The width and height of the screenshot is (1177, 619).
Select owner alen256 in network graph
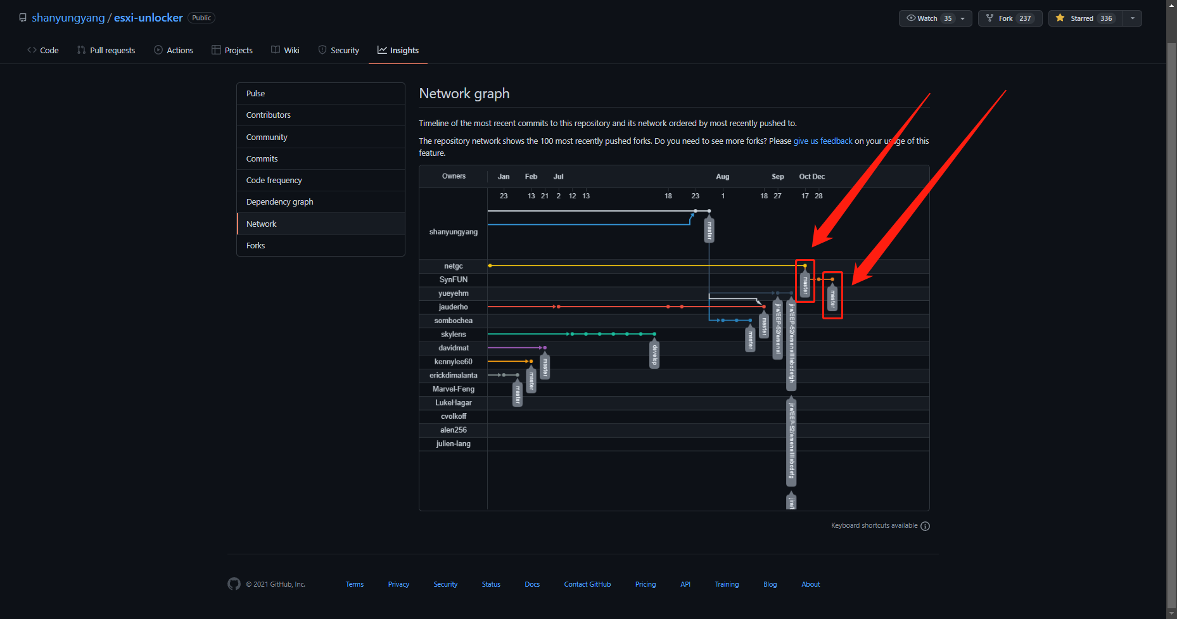(454, 430)
